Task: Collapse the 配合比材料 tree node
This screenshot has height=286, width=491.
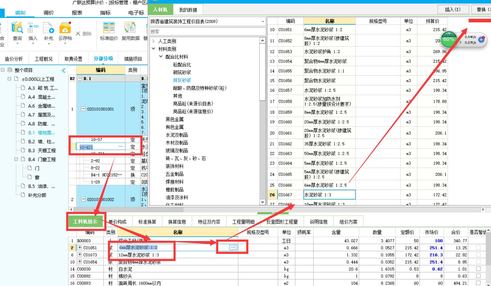Action: [161, 57]
